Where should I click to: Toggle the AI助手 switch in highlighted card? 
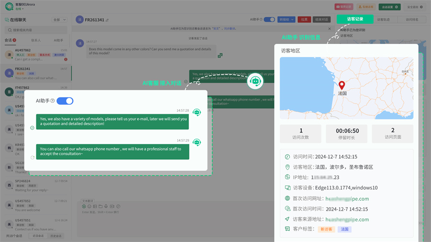[x=65, y=101]
